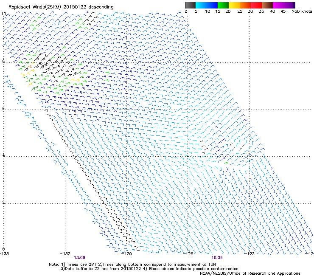Click the '>50 knots' legend label
The width and height of the screenshot is (314, 276).
pyautogui.click(x=302, y=11)
